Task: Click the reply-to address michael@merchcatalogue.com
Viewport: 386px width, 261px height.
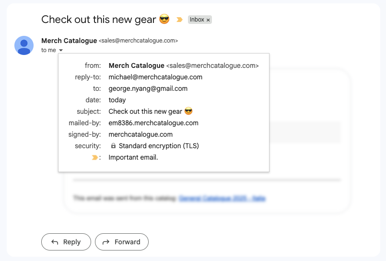Action: [155, 77]
